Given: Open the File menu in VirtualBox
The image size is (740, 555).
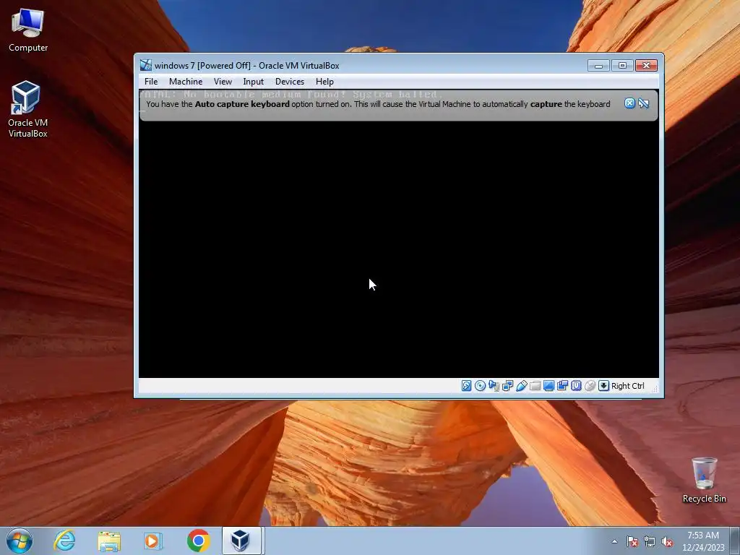Looking at the screenshot, I should [x=151, y=82].
